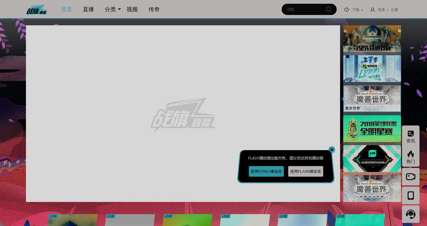Go to the 直播 navigation tab

88,9
